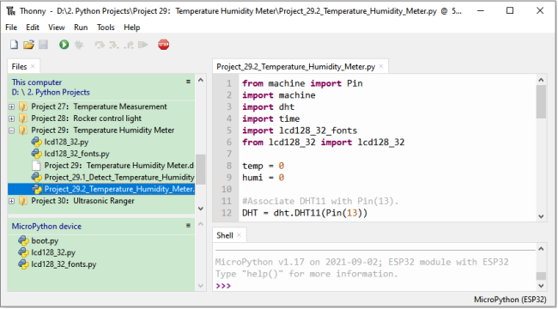Image resolution: width=558 pixels, height=309 pixels.
Task: Run current script with green play button
Action: 64,45
